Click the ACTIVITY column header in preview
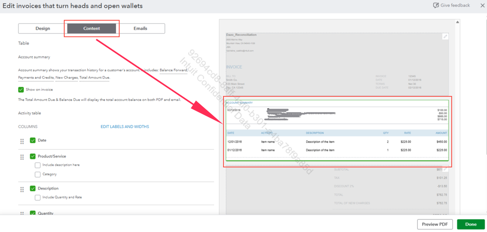The width and height of the screenshot is (487, 232). coord(267,133)
